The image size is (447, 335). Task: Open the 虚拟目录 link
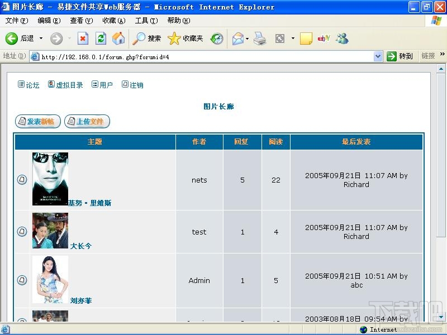(69, 85)
